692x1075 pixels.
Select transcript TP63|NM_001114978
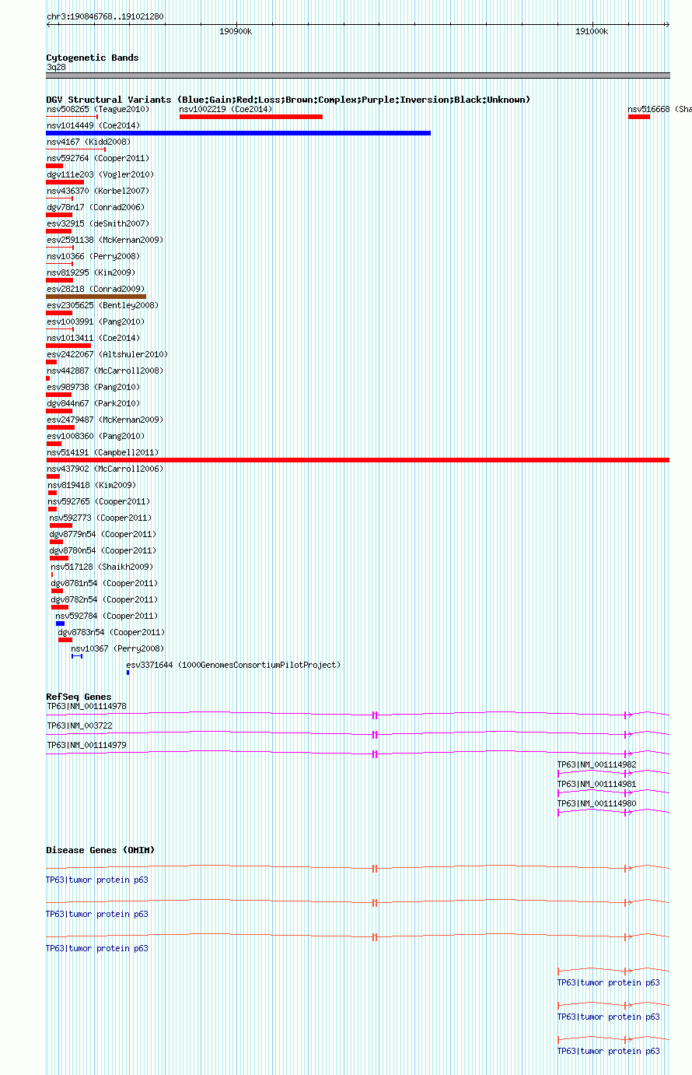pos(86,707)
